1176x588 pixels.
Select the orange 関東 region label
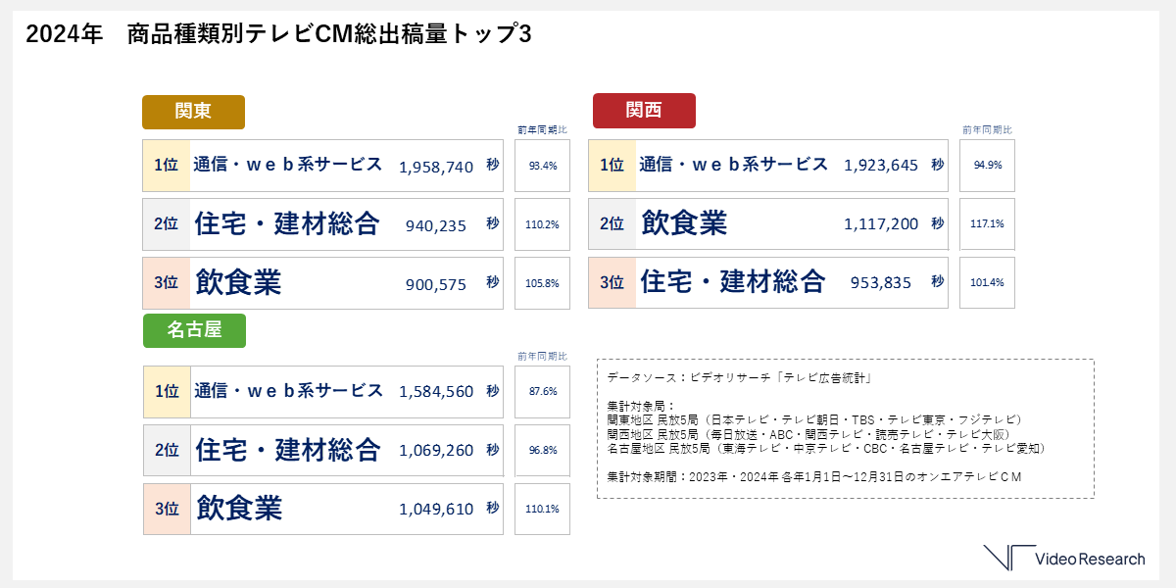193,112
